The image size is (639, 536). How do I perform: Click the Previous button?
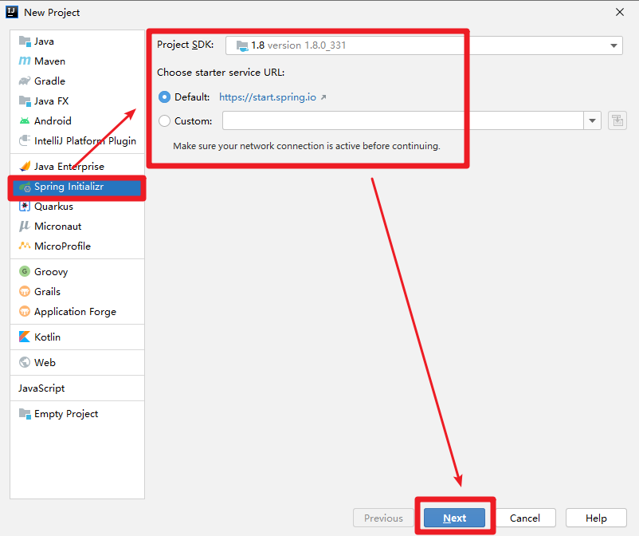383,518
